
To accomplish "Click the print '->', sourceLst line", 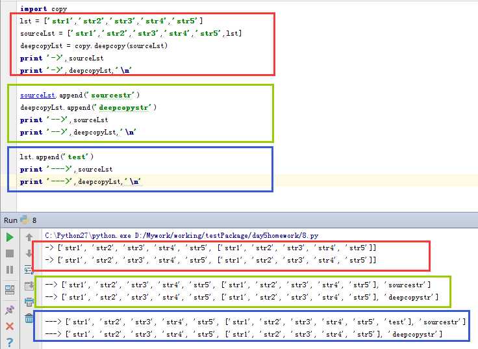I will pyautogui.click(x=62, y=58).
